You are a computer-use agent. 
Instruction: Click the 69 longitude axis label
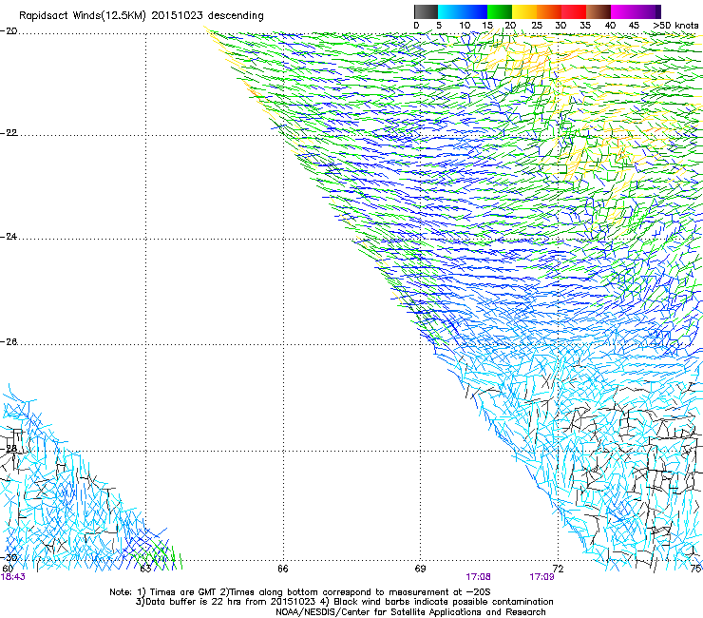pyautogui.click(x=420, y=569)
